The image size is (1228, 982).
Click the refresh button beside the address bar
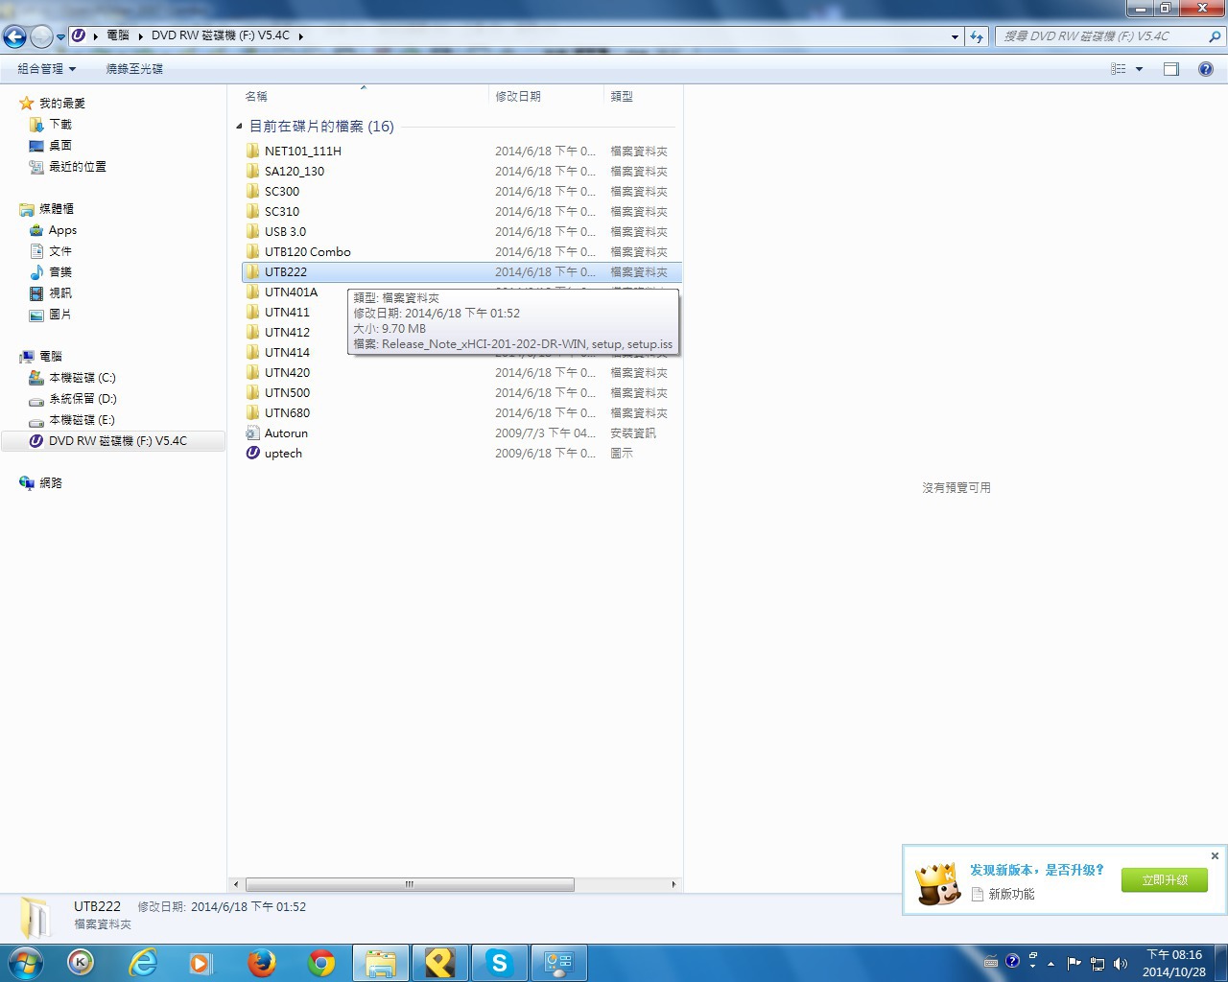[x=977, y=36]
